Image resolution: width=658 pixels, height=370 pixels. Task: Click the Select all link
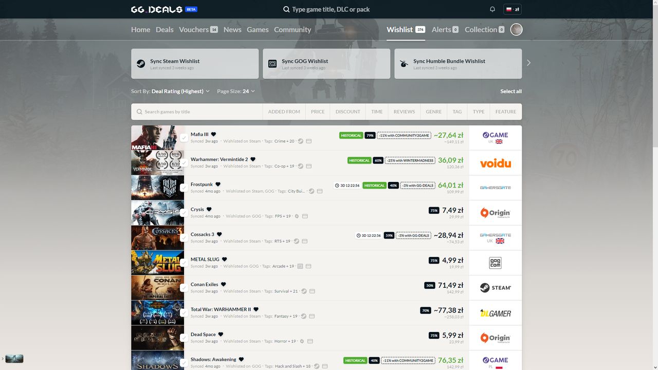511,91
